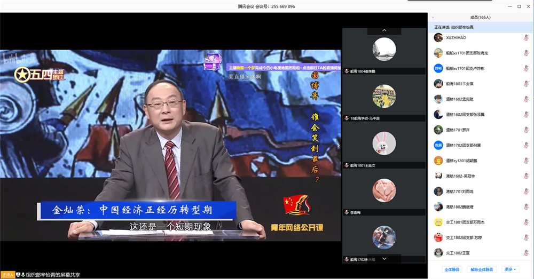
Task: Toggle mute for 船海1803卞安琪
Action: pyautogui.click(x=526, y=84)
